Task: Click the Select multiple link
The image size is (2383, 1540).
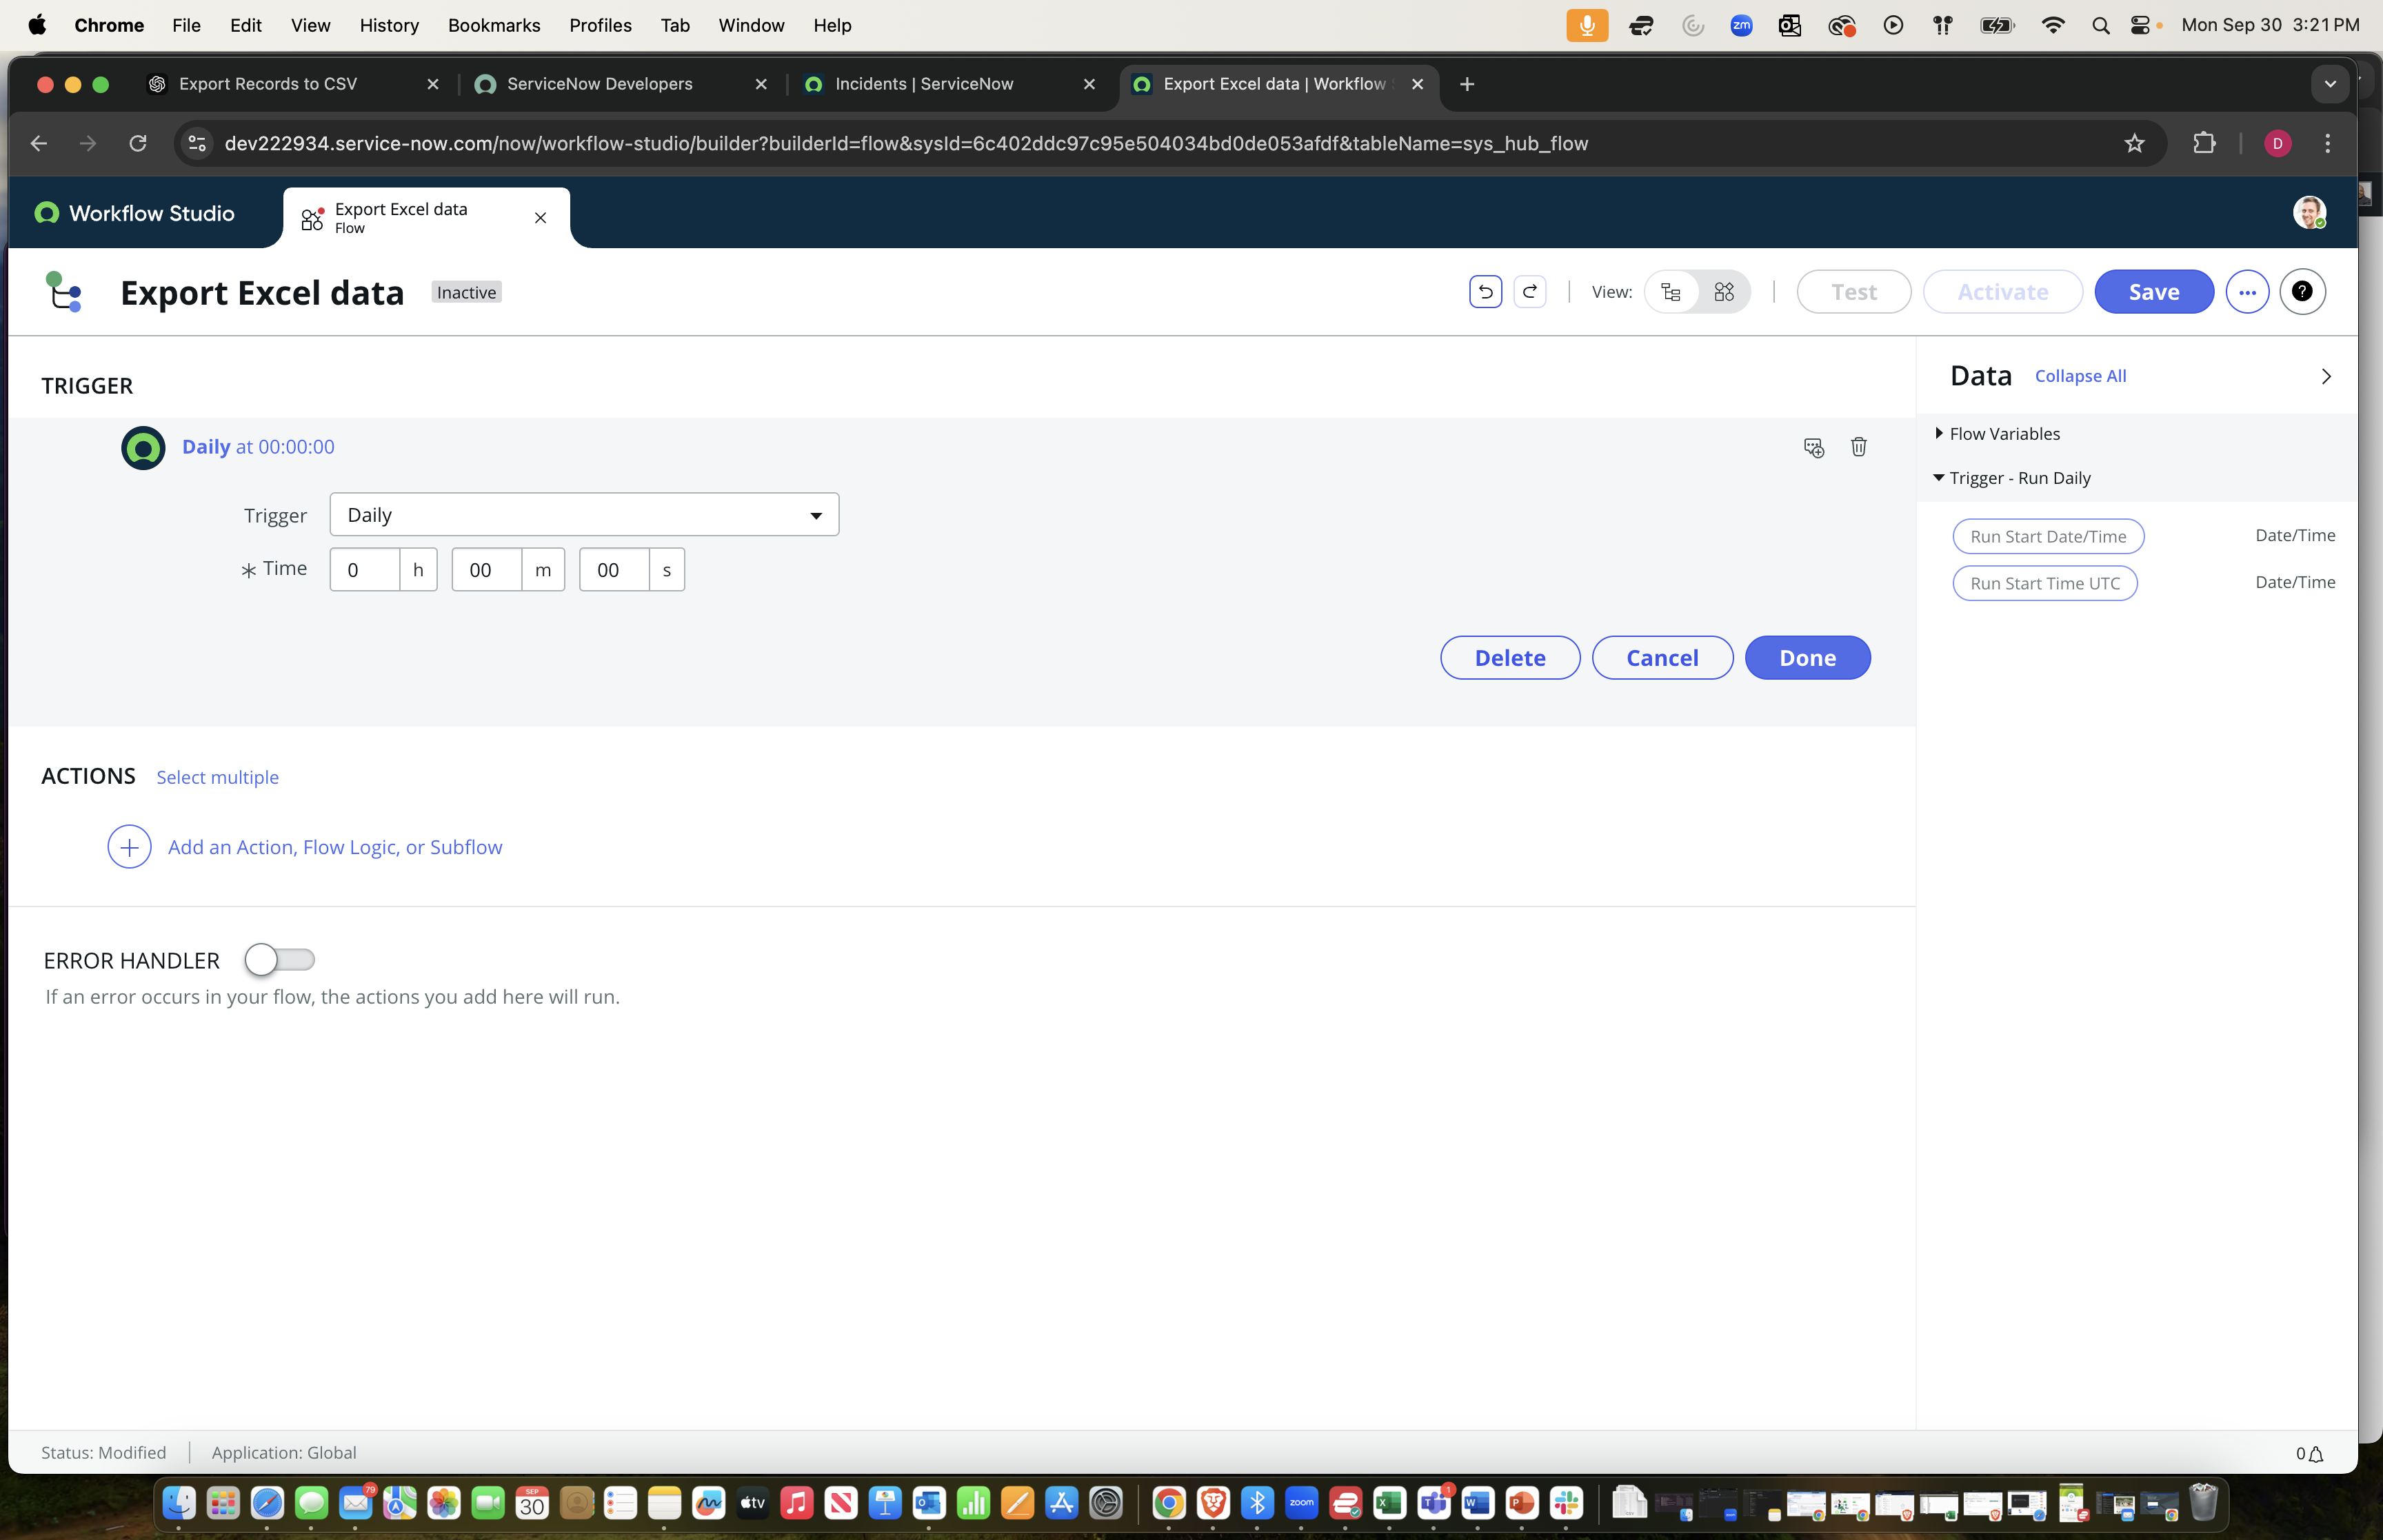Action: click(x=217, y=778)
